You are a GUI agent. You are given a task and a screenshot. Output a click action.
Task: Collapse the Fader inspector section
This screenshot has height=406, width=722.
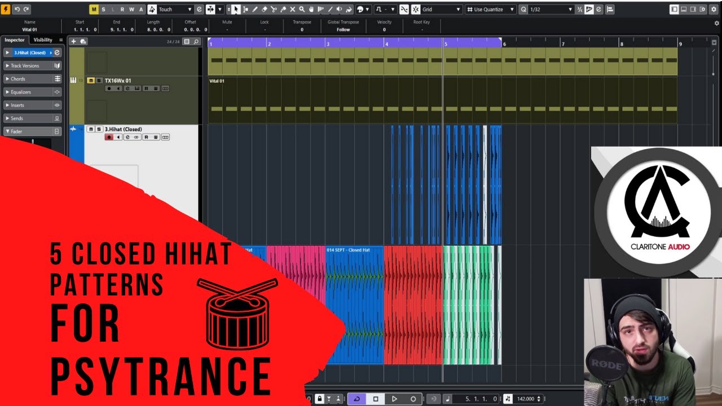tap(33, 131)
